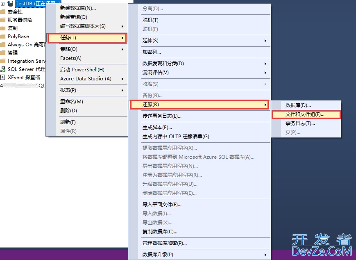Open the 报表(P) submenu
The width and height of the screenshot is (356, 260).
[x=87, y=91]
